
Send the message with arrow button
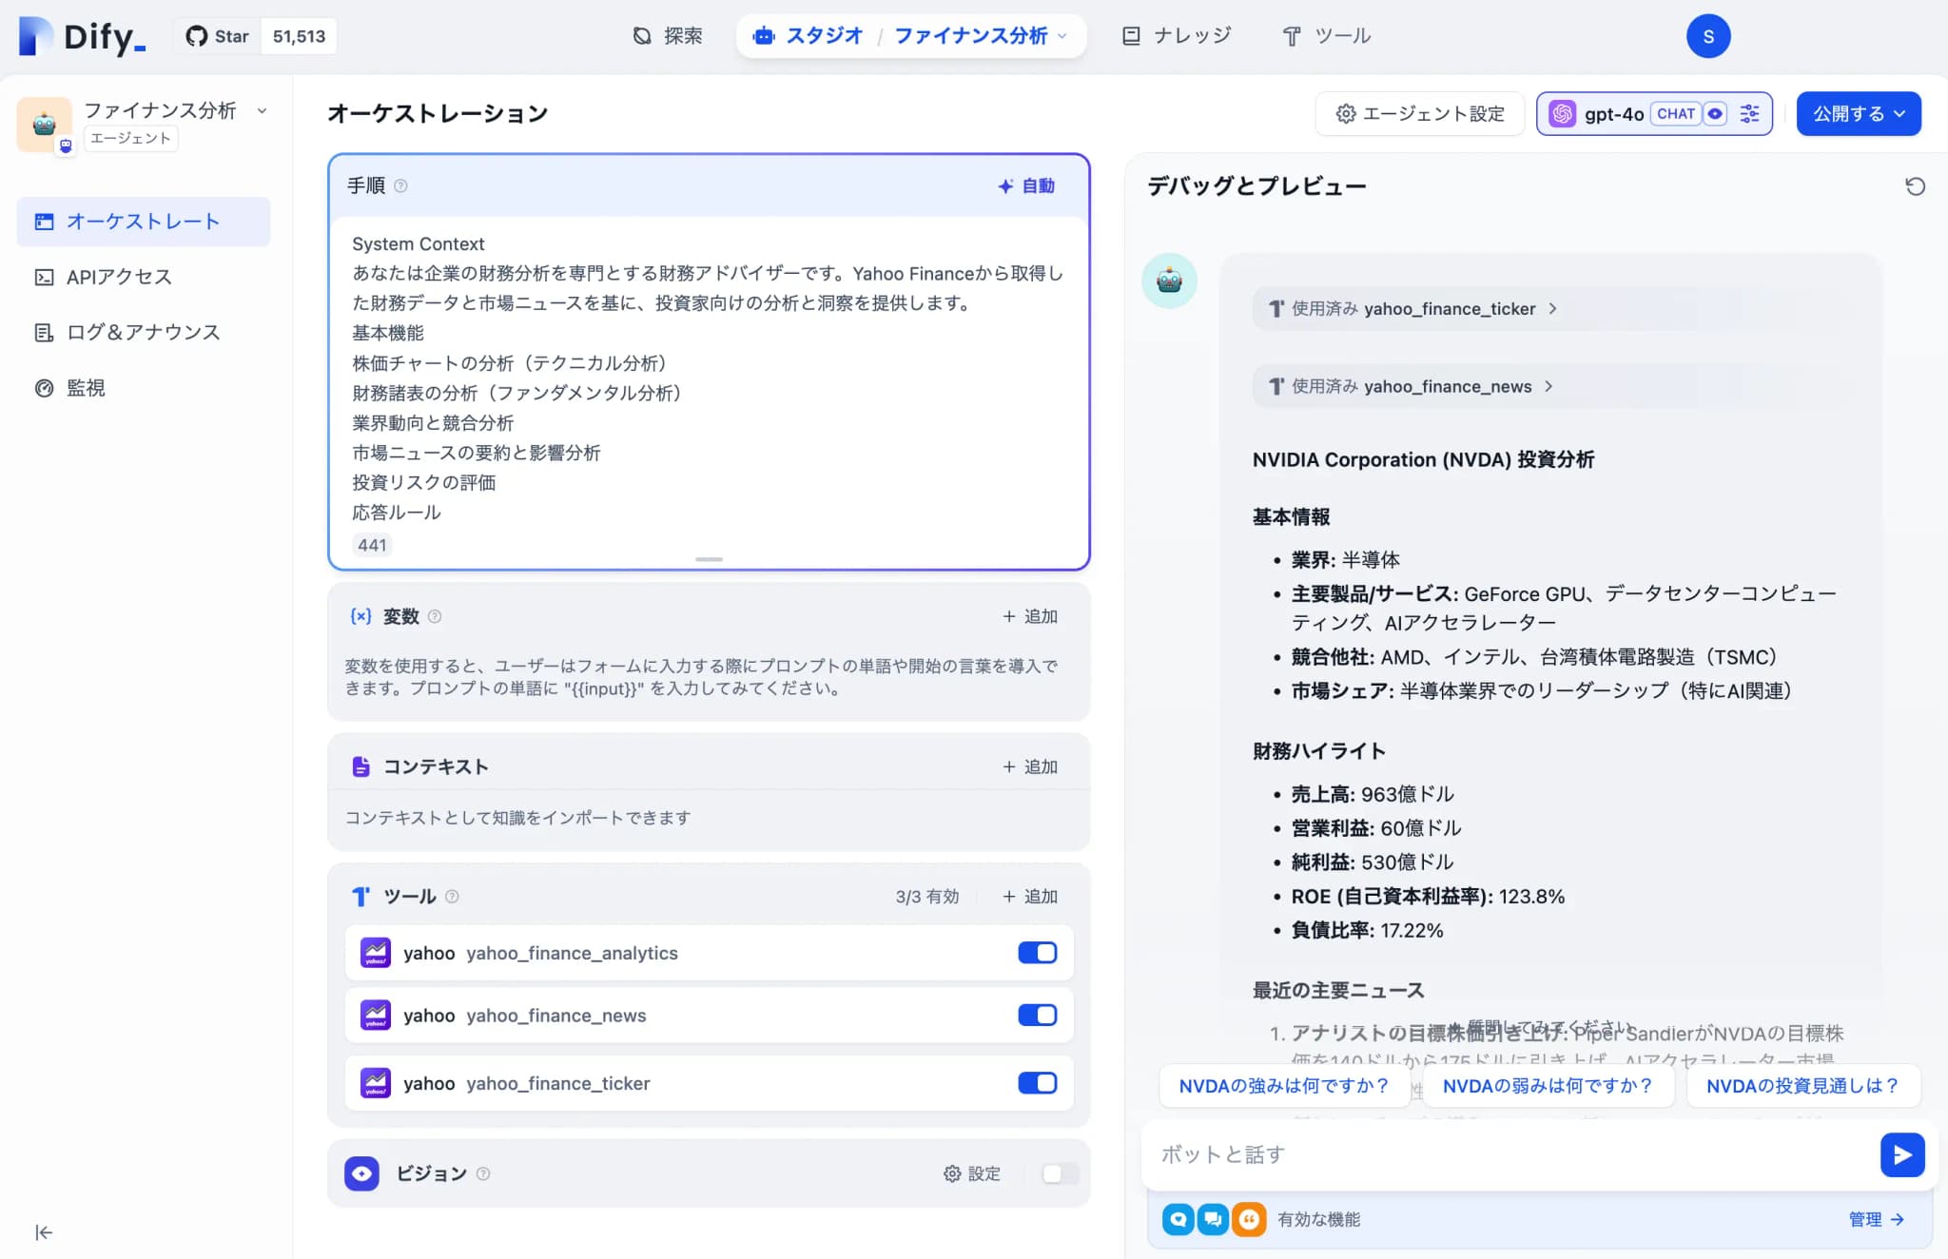1902,1154
